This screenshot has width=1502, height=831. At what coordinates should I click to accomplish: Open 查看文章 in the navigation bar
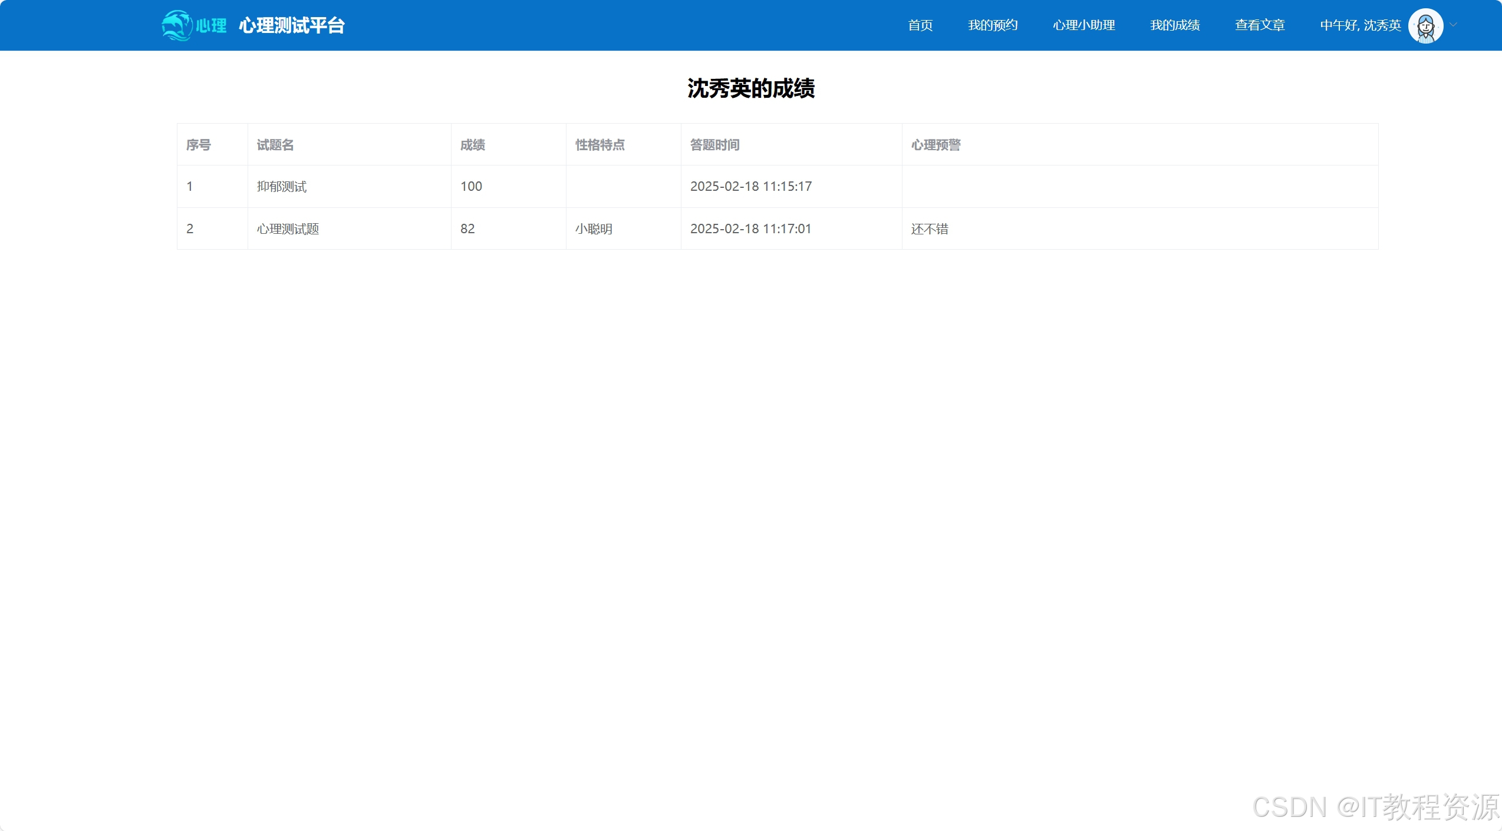[x=1260, y=25]
